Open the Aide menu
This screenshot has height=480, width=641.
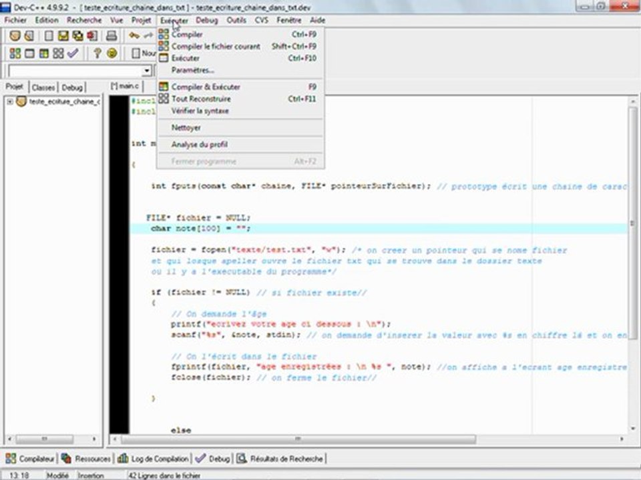coord(317,20)
